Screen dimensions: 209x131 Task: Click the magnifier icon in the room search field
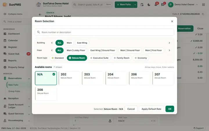tap(39, 32)
